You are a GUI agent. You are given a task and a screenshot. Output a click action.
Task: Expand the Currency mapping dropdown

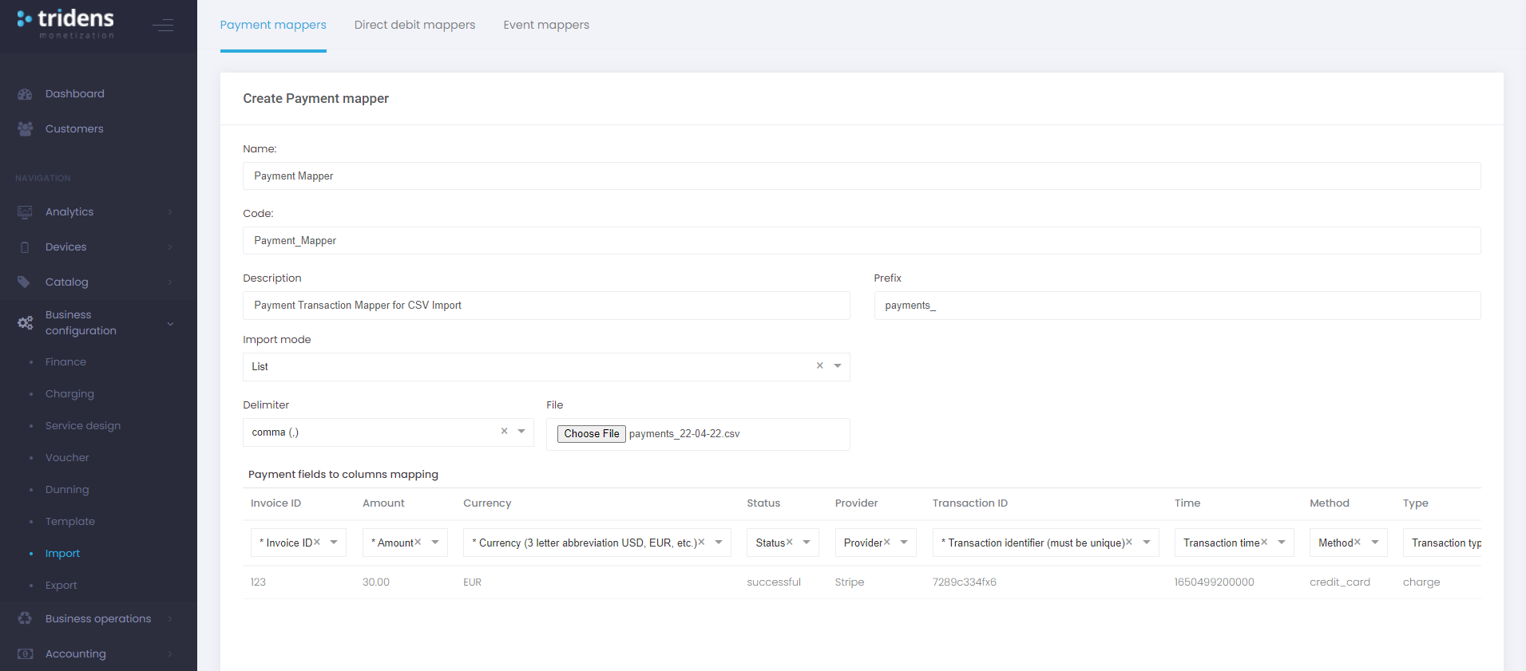point(719,543)
